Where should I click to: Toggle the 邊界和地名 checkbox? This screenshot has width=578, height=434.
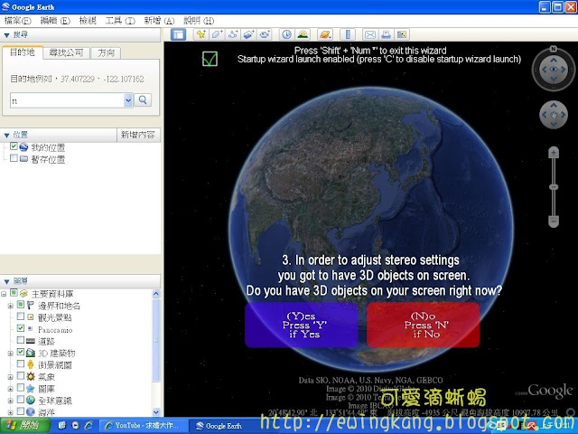[x=21, y=305]
